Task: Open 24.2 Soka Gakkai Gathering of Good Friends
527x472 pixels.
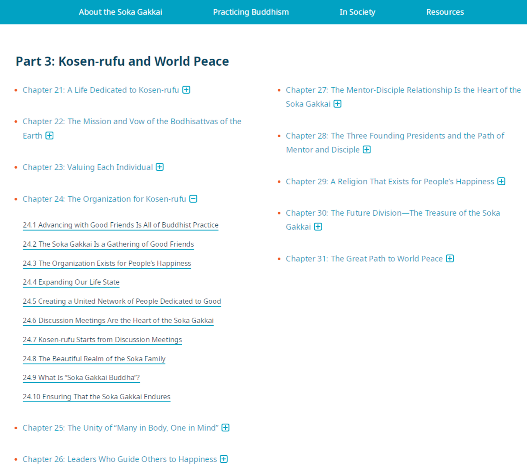Action: click(x=109, y=244)
